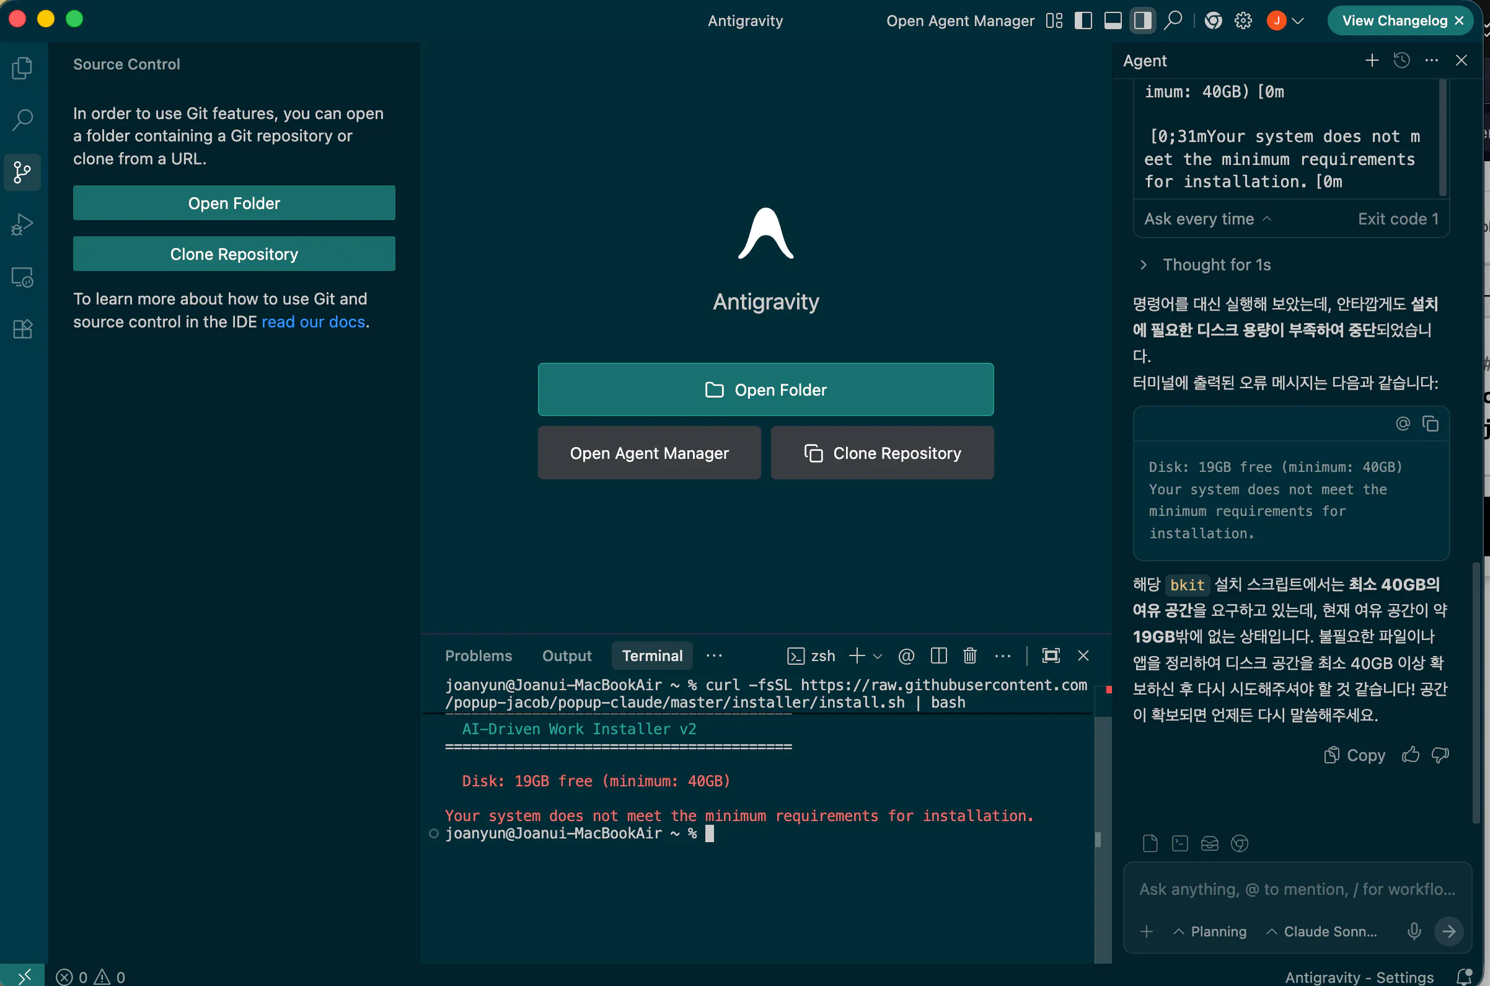Toggle the bottom panel visibility
This screenshot has height=986, width=1490.
1113,20
